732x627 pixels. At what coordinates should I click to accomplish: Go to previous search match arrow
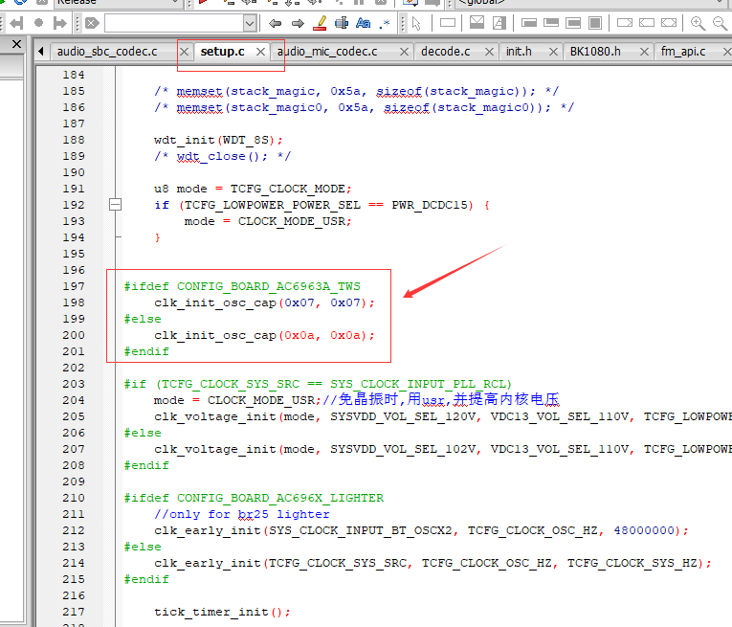click(275, 23)
